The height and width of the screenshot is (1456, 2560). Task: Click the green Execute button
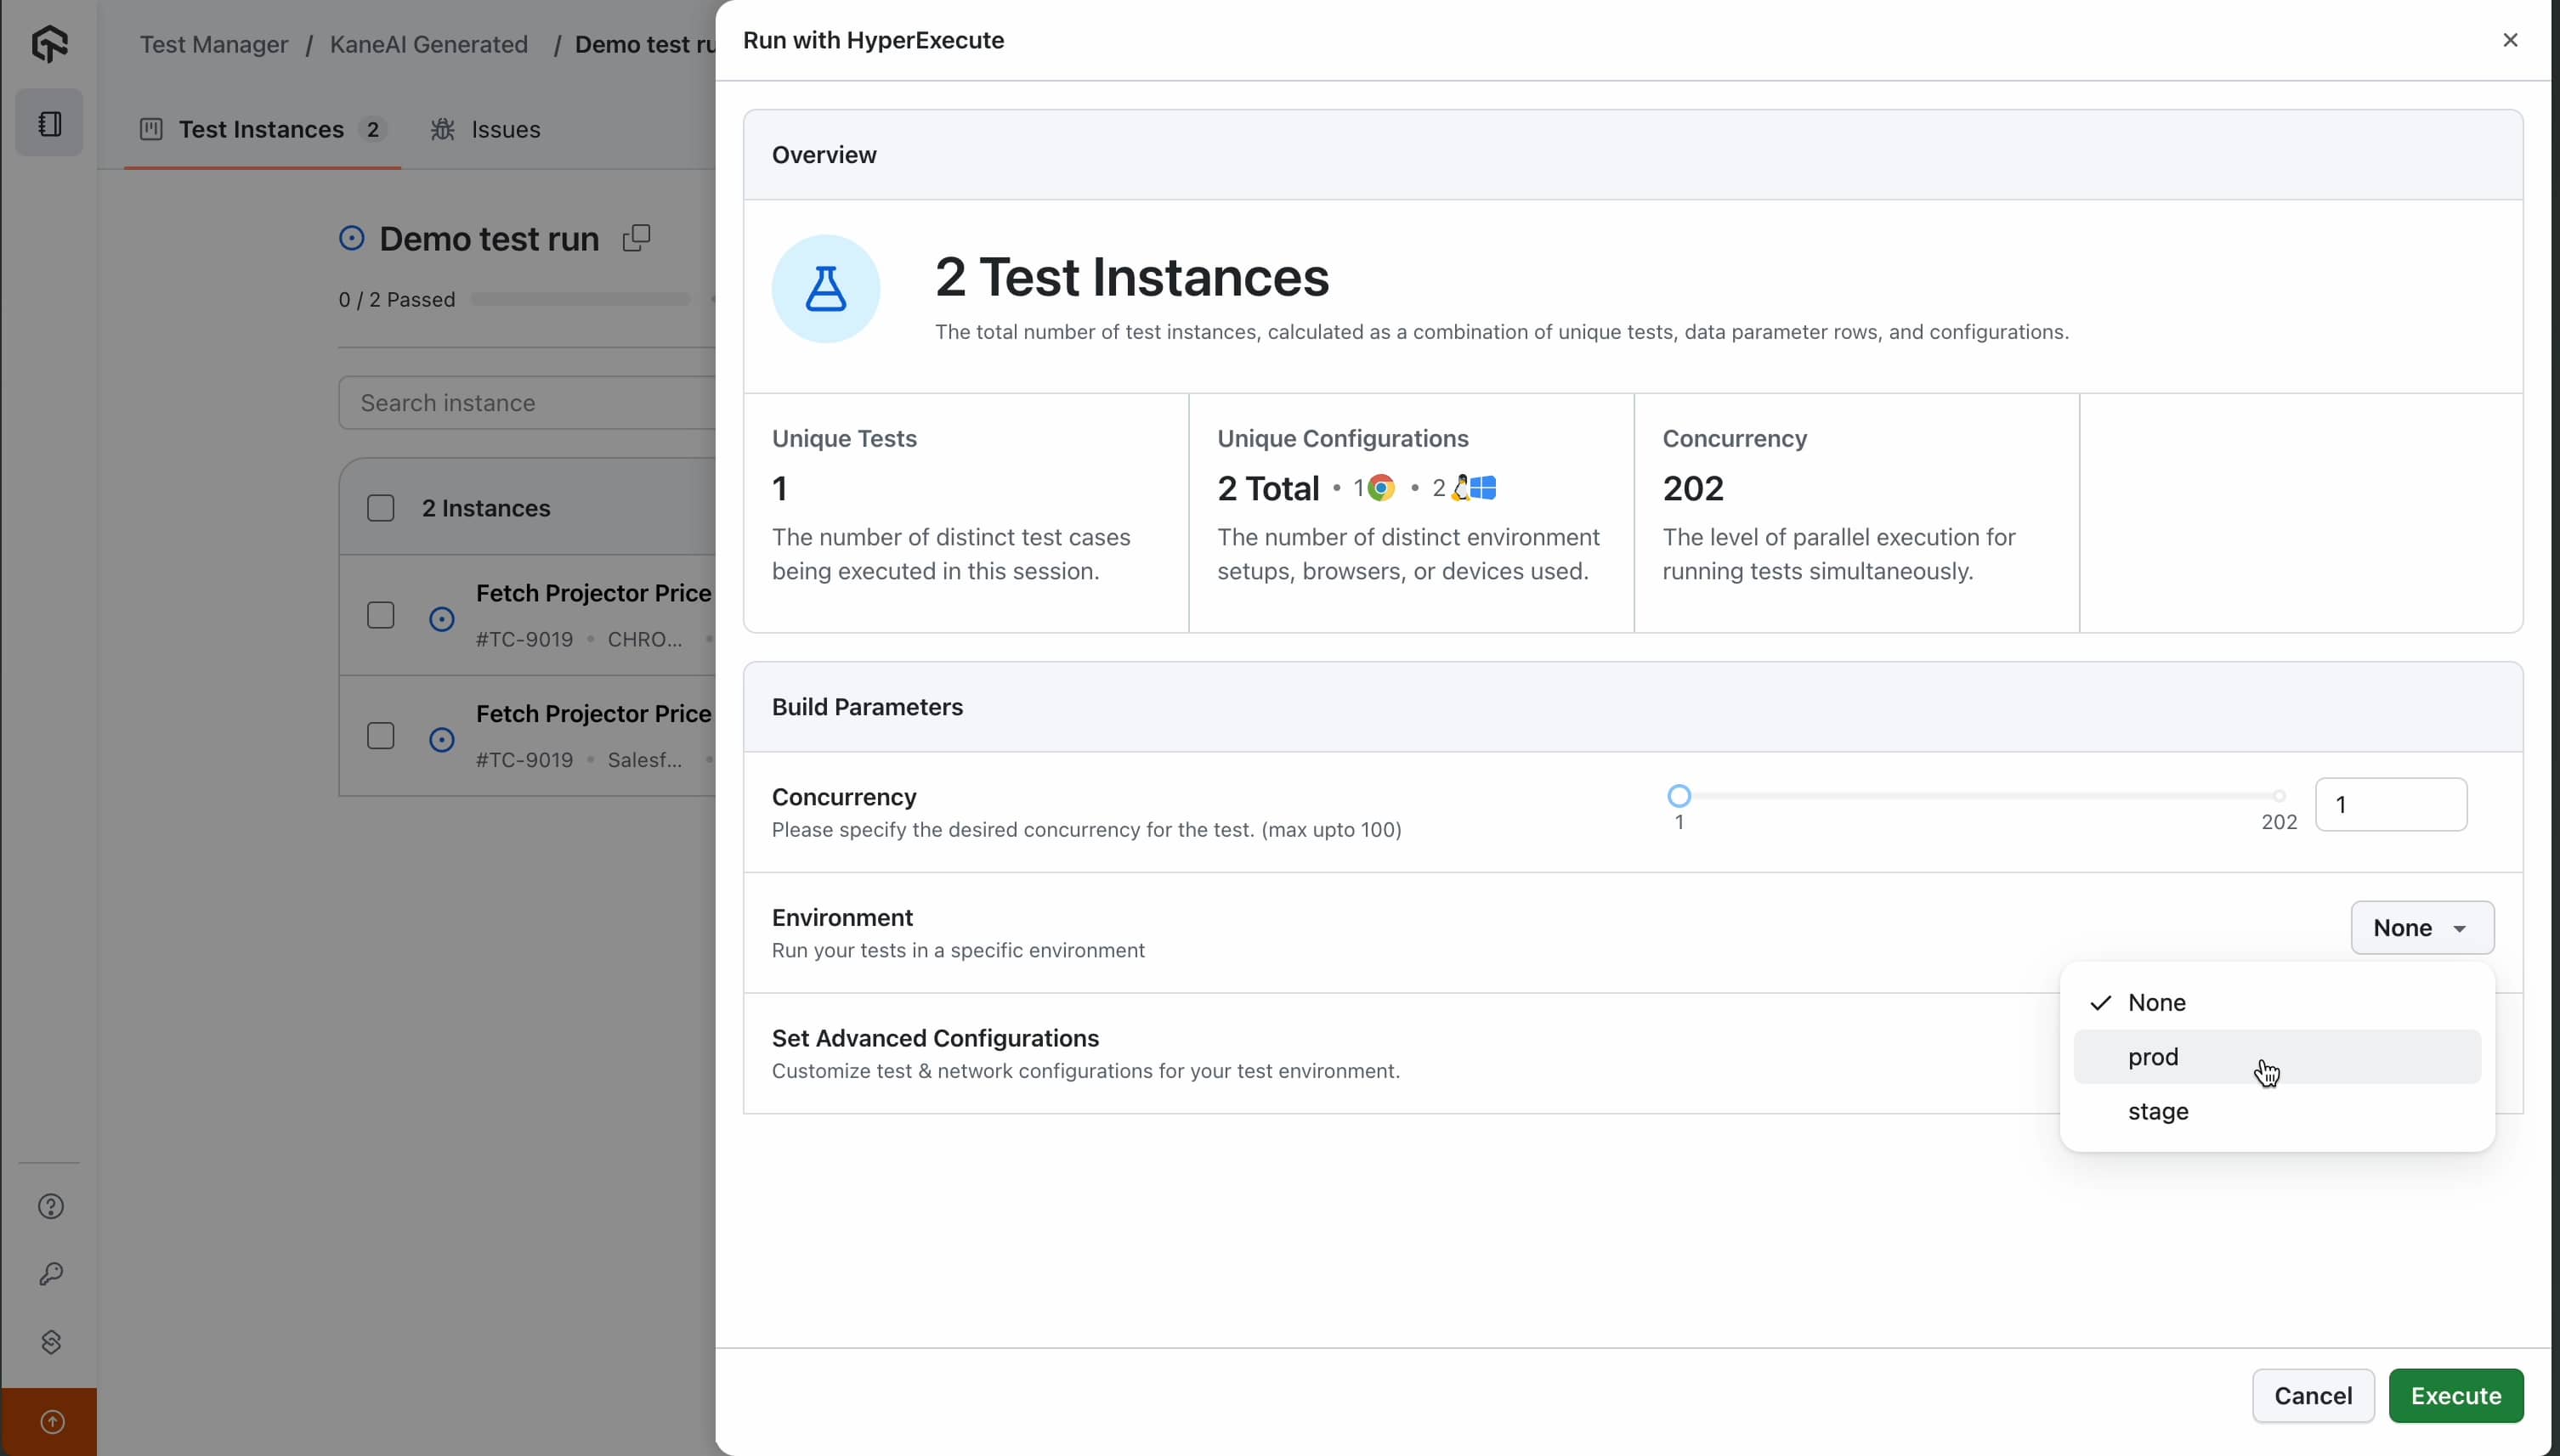[x=2455, y=1395]
